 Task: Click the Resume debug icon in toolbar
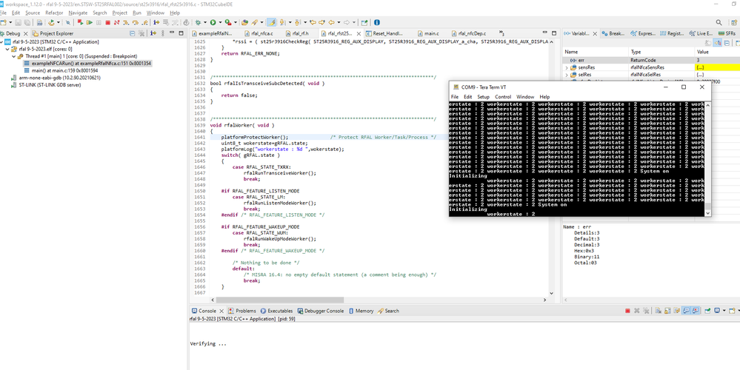90,22
